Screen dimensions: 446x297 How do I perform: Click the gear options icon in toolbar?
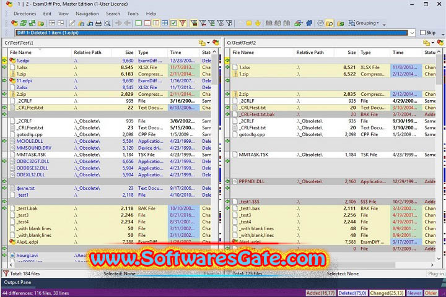click(x=320, y=23)
